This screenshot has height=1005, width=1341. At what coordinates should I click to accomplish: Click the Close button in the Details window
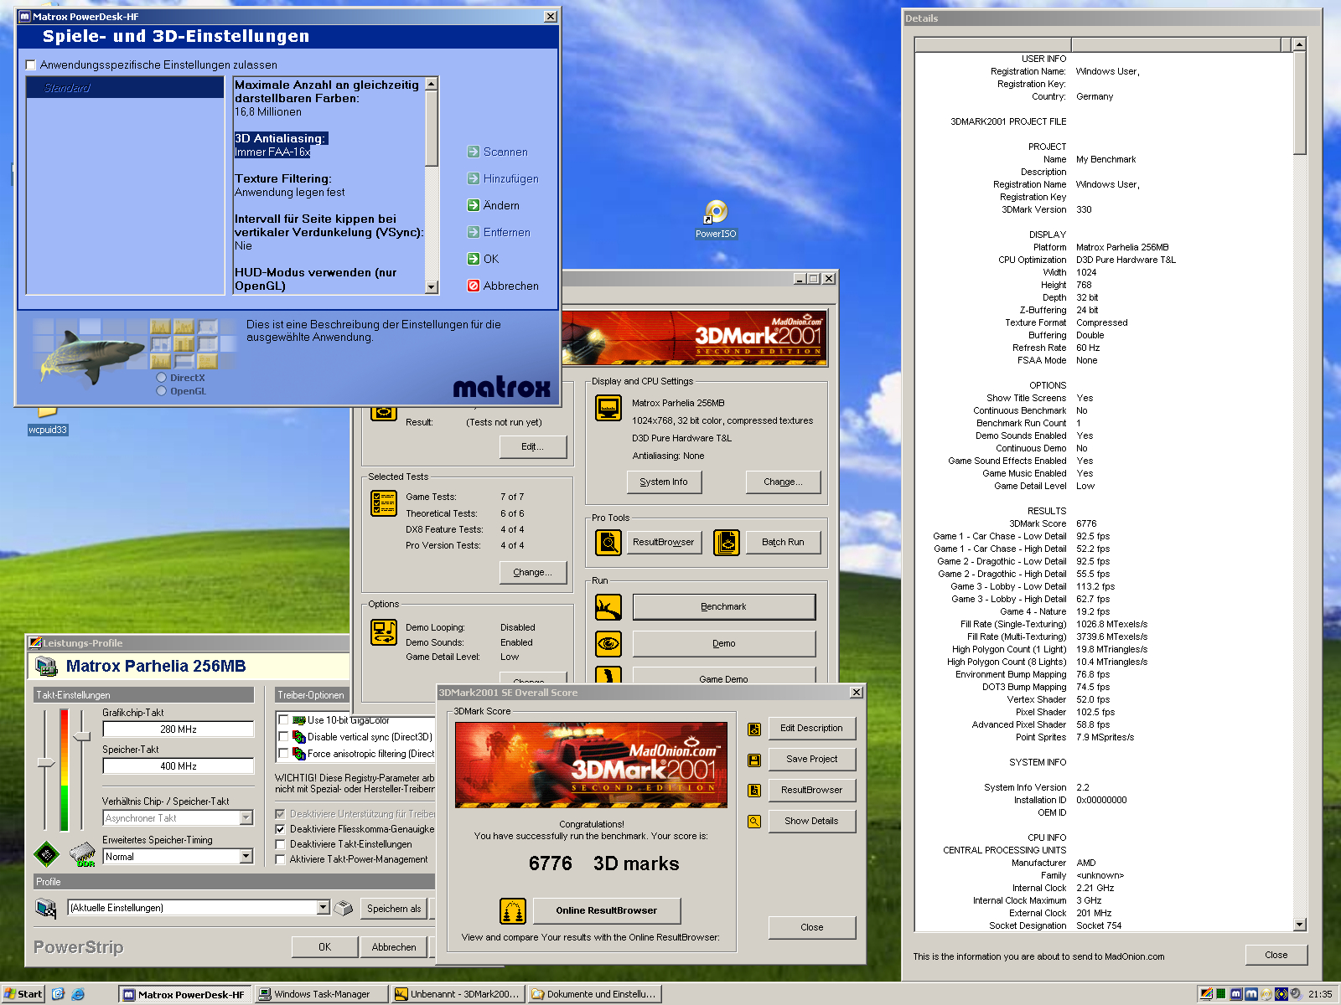(x=1276, y=955)
